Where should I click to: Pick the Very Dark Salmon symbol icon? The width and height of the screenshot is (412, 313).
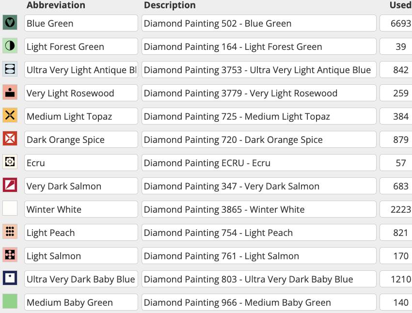[10, 186]
